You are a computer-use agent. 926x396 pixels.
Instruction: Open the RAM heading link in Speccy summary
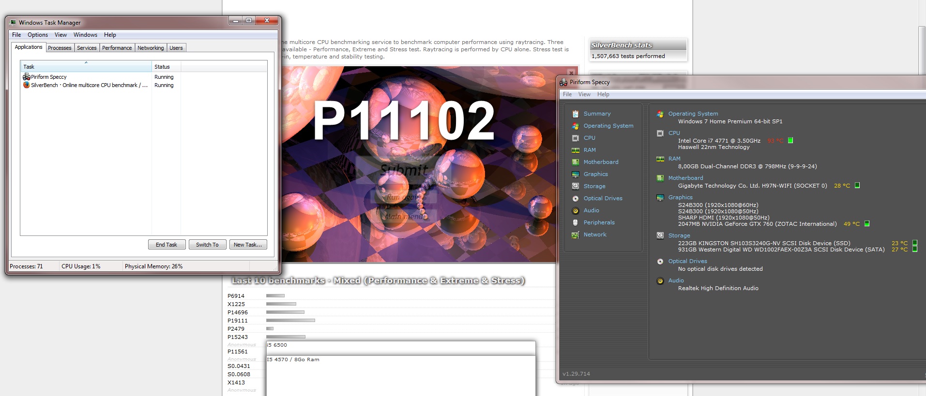(x=674, y=159)
